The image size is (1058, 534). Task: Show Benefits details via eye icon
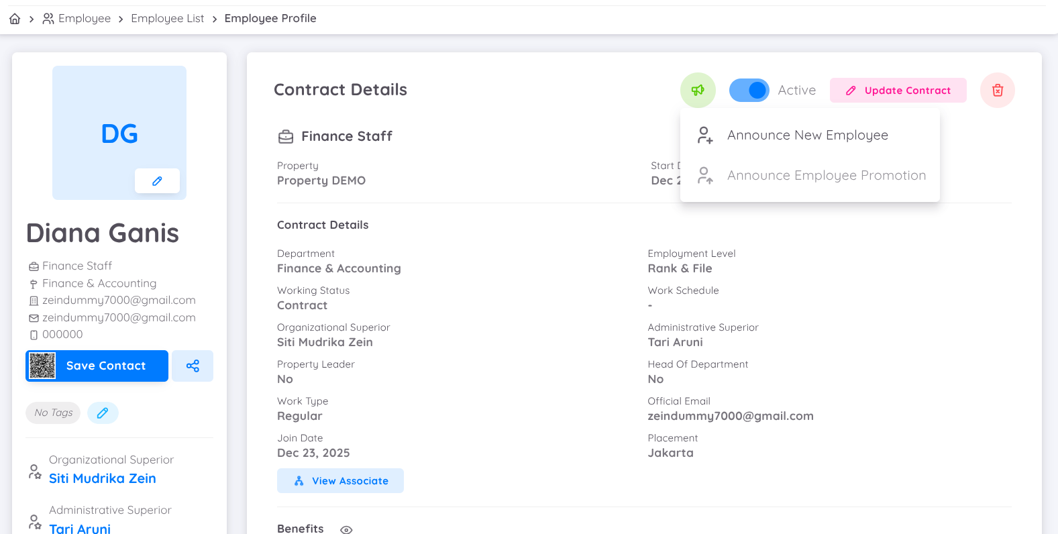346,529
